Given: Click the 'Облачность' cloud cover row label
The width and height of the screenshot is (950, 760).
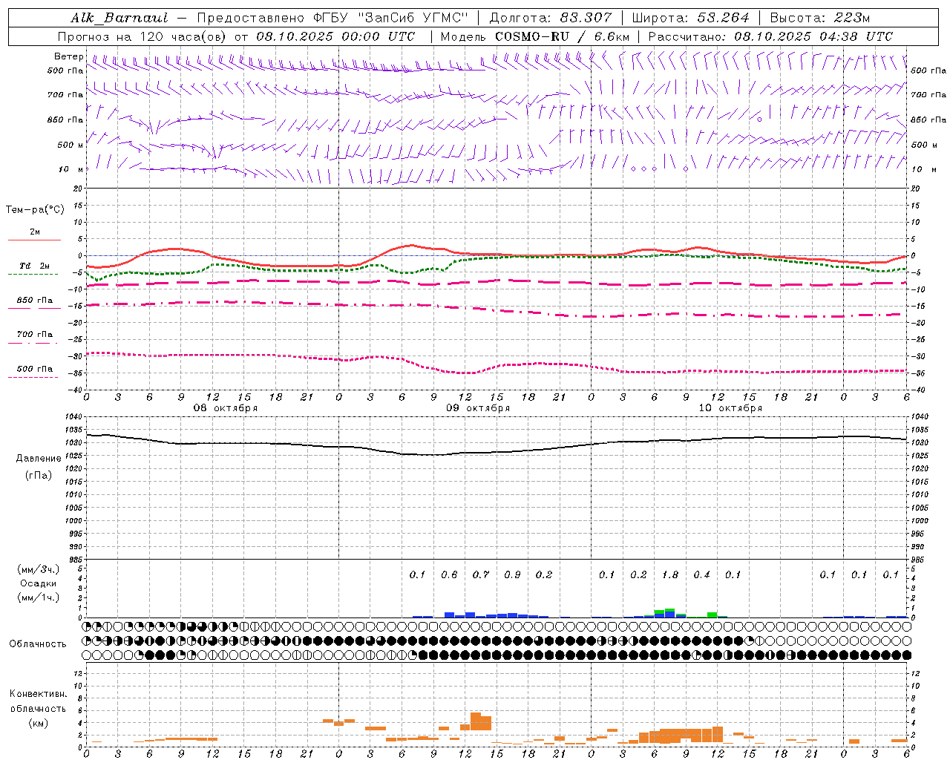Looking at the screenshot, I should pos(38,644).
